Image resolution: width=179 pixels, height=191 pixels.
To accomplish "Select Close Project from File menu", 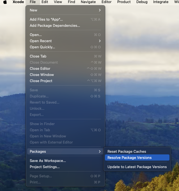I will coord(41,81).
